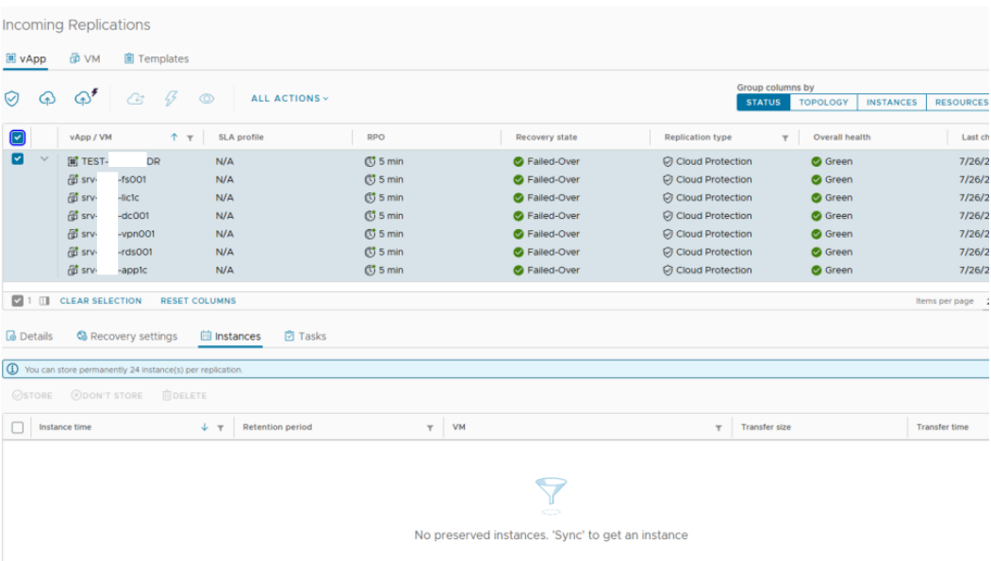This screenshot has height=561, width=991.
Task: Click RESET COLUMNS button
Action: [x=198, y=301]
